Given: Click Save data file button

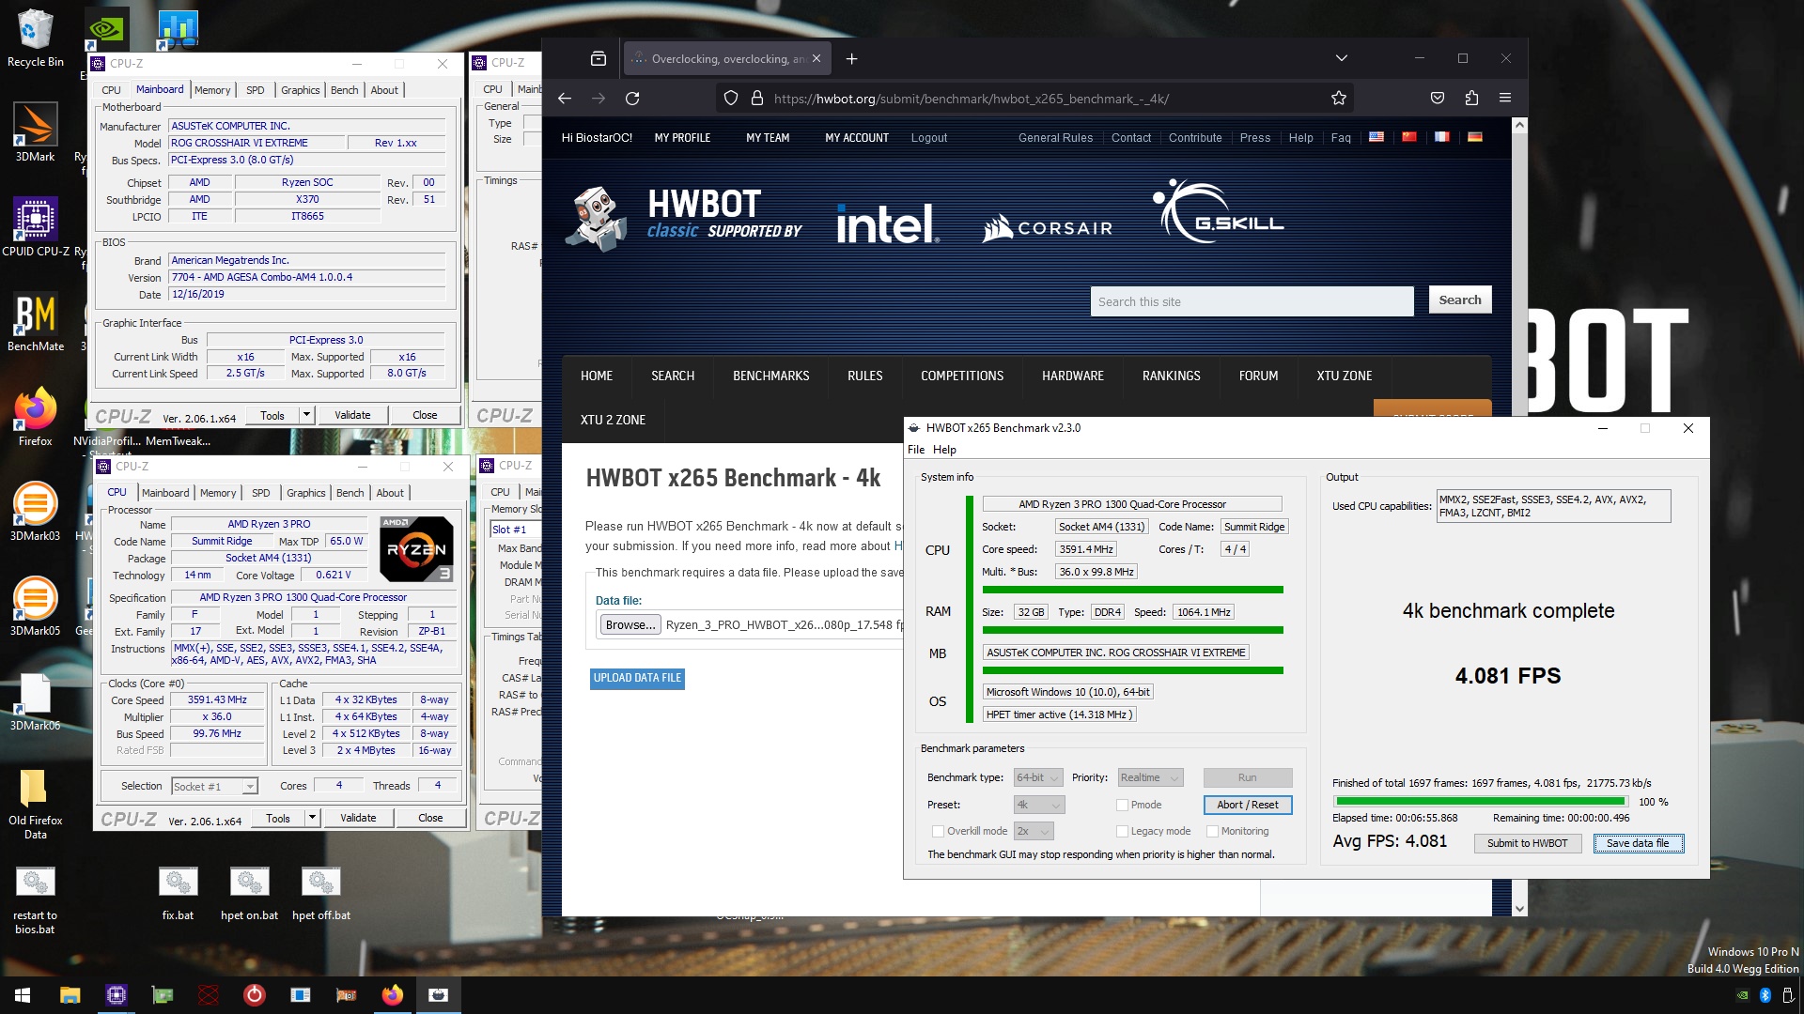Looking at the screenshot, I should tap(1638, 843).
